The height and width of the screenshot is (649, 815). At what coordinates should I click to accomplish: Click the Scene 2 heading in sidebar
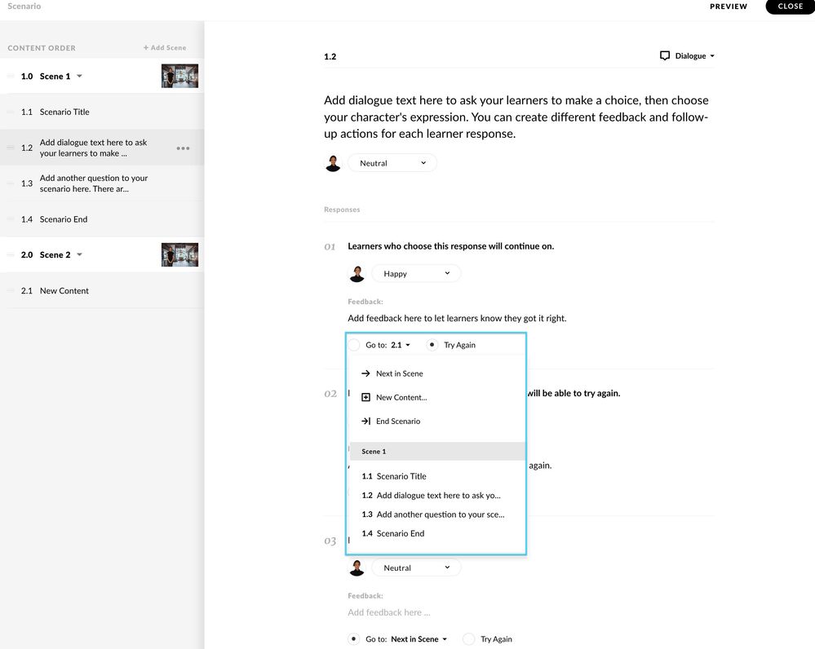(55, 255)
